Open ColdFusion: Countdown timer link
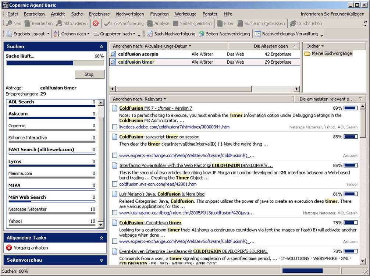 click(x=150, y=223)
